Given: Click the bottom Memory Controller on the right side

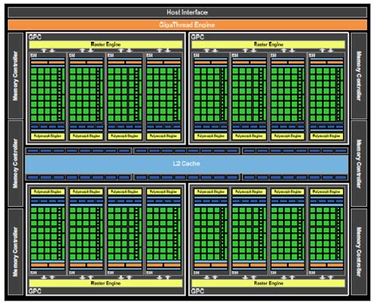Looking at the screenshot, I should (359, 251).
